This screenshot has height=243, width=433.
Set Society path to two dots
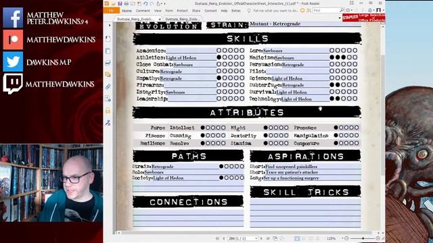pyautogui.click(x=227, y=178)
